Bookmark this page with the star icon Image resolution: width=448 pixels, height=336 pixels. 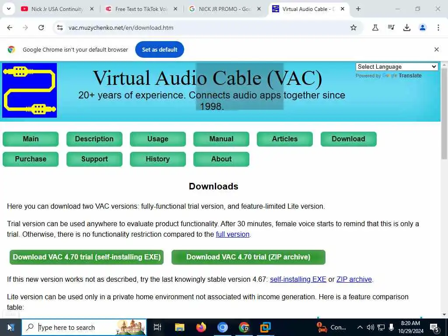(353, 28)
